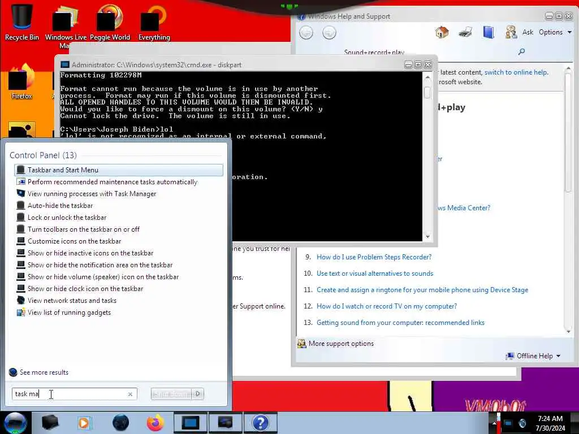
Task: Clear the Start menu search text
Action: tap(130, 394)
